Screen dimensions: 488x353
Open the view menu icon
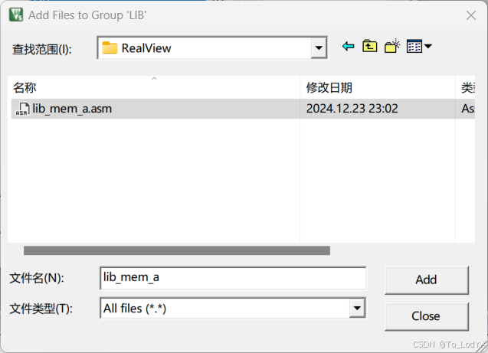(414, 47)
